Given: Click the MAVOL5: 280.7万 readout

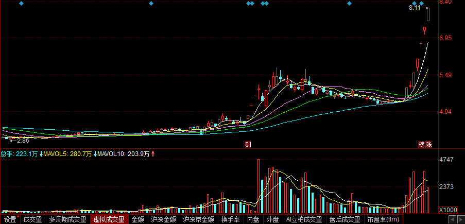Looking at the screenshot, I should point(67,154).
